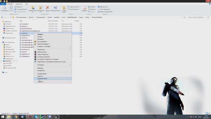Click the DeadByDaylight breadcrumb segment
This screenshot has height=119, width=211.
pyautogui.click(x=72, y=17)
